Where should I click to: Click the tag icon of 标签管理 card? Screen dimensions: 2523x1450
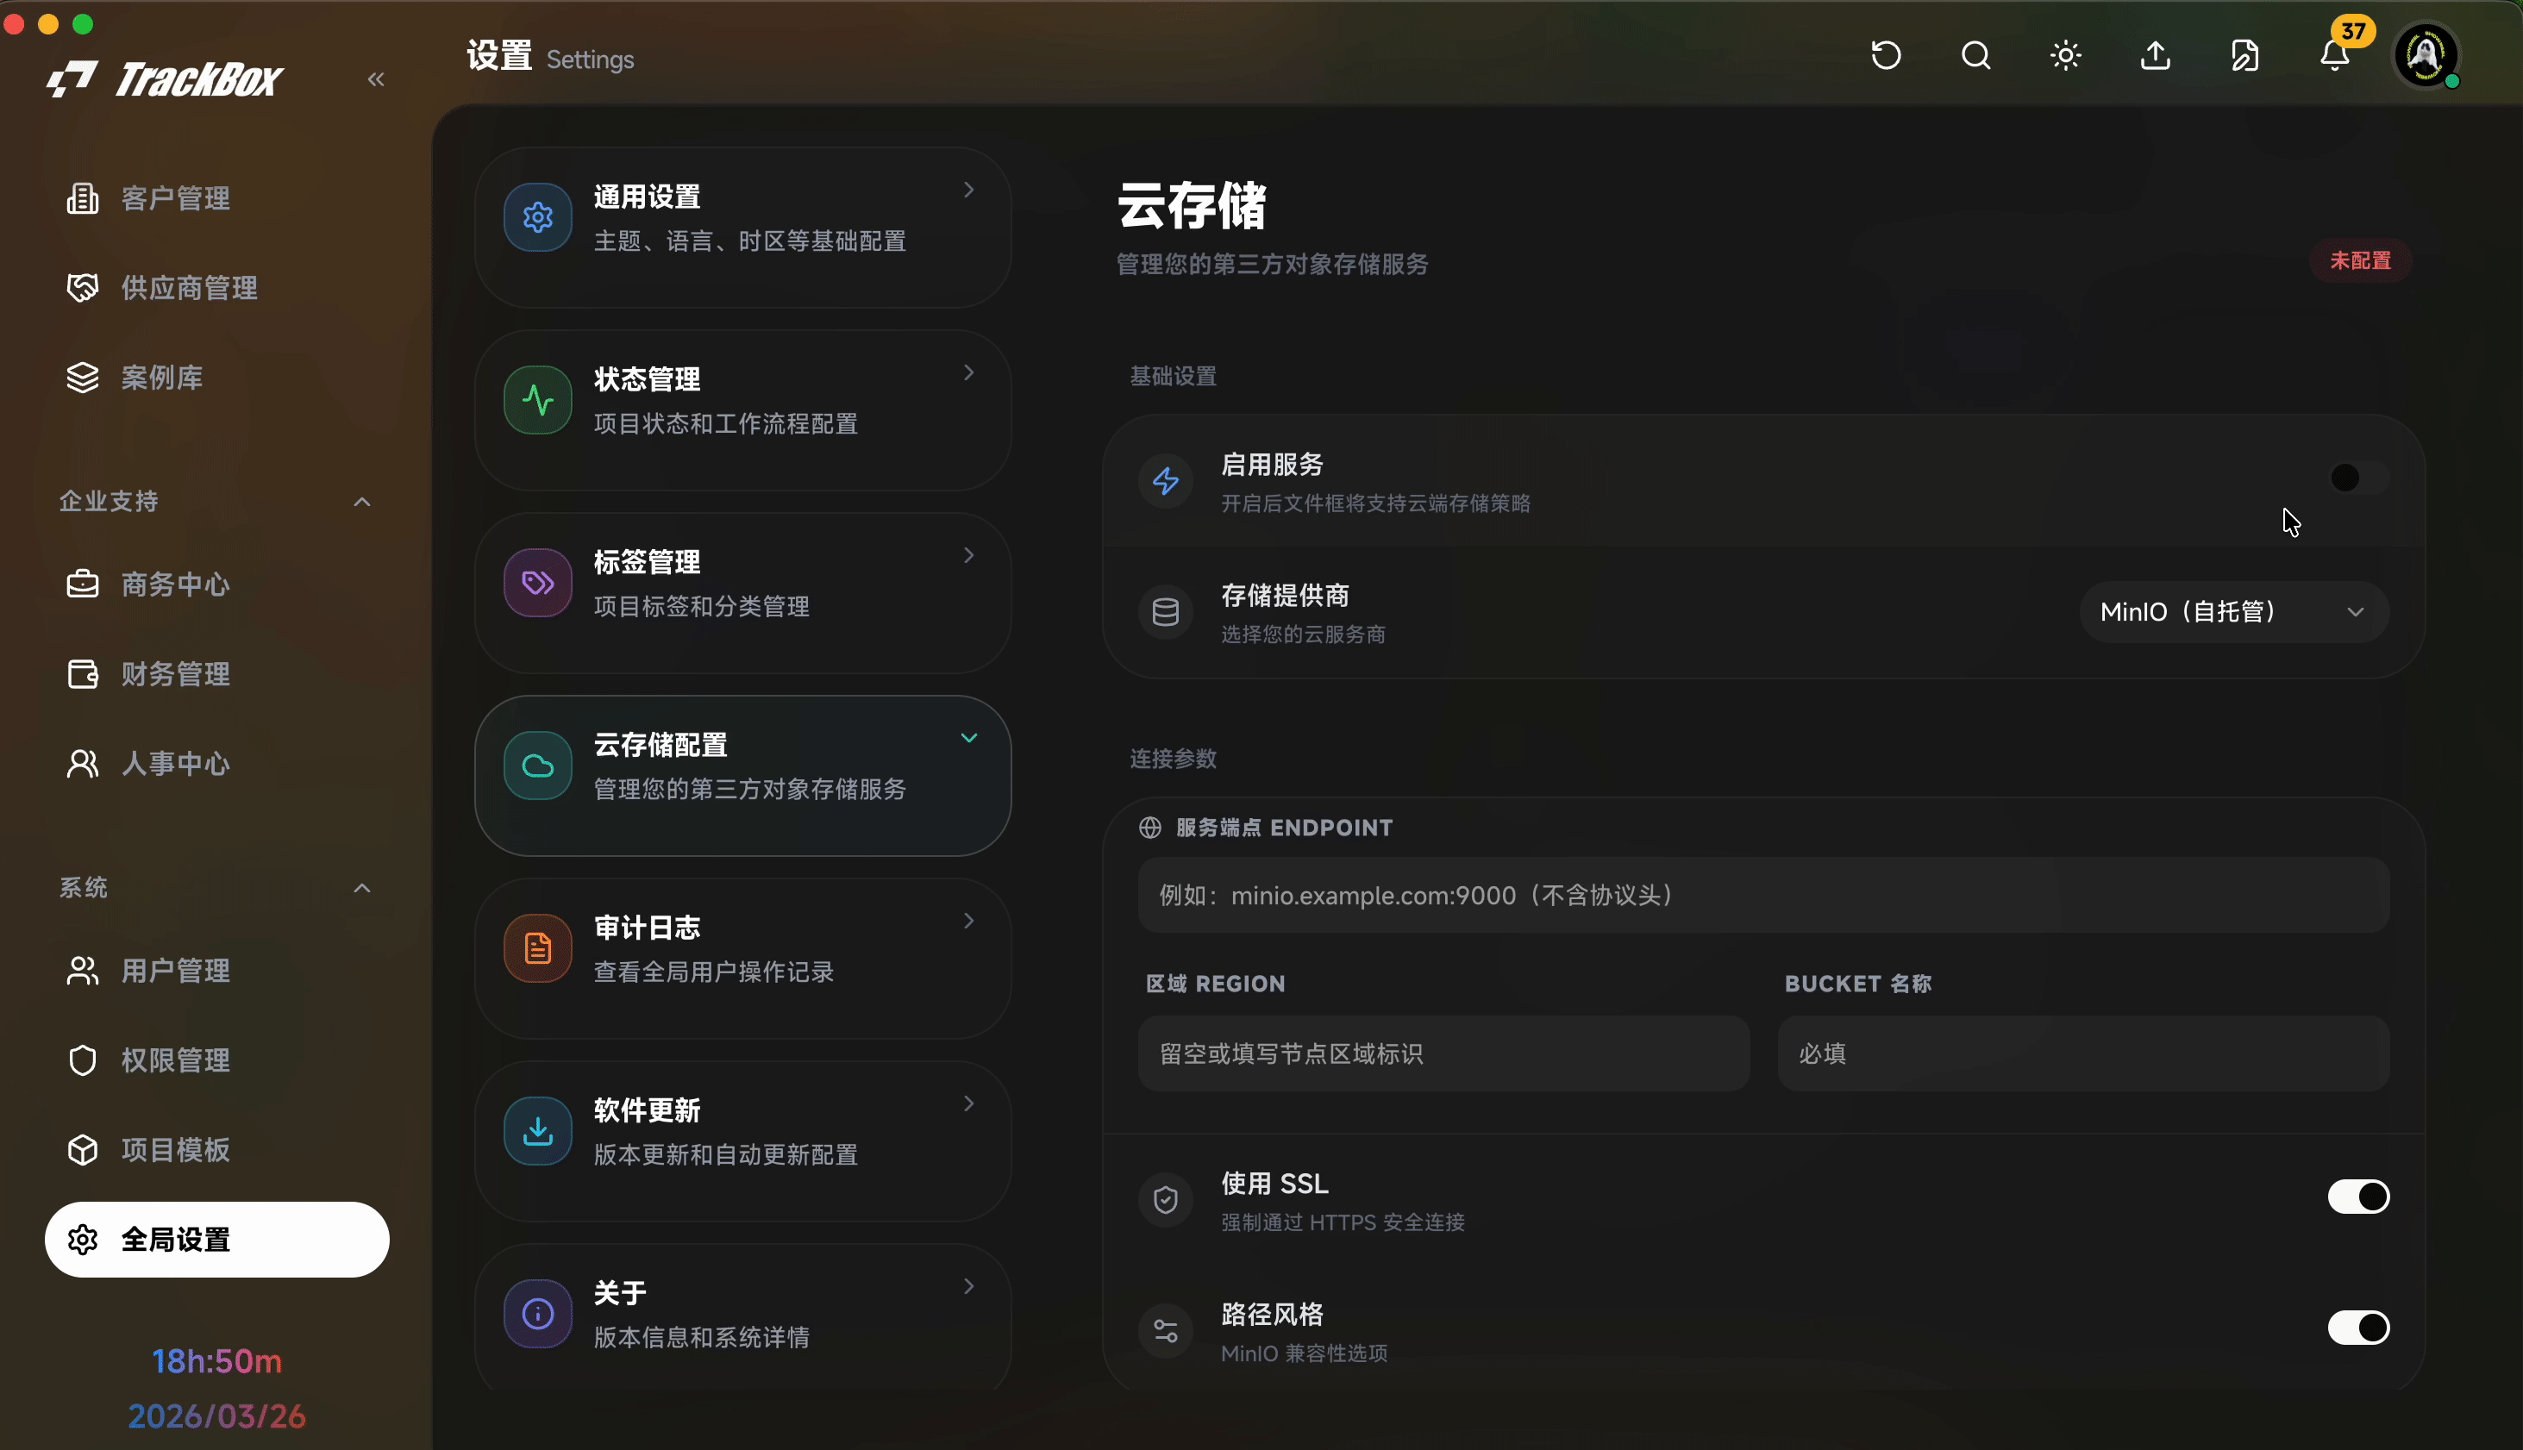coord(538,583)
